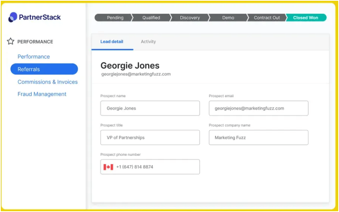Select Referrals in the sidebar

[44, 69]
